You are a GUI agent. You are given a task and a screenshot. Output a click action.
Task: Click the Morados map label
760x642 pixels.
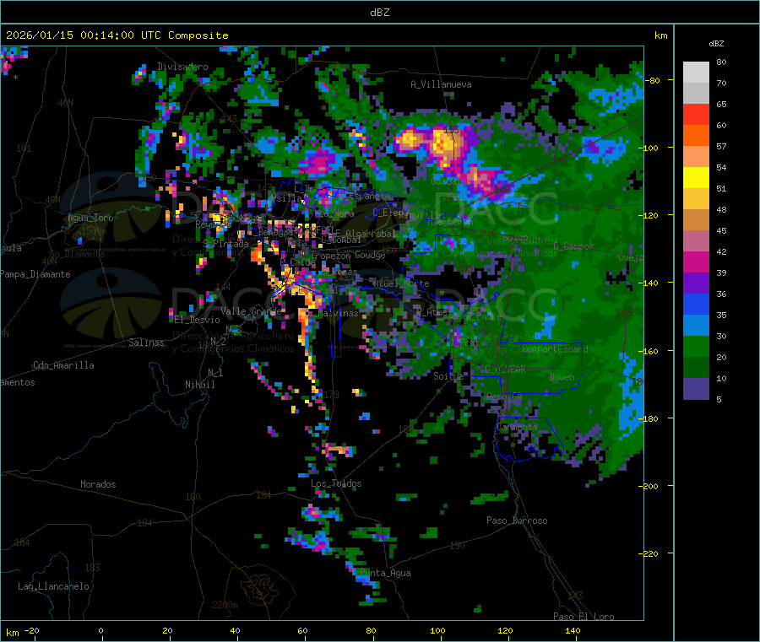tap(98, 484)
